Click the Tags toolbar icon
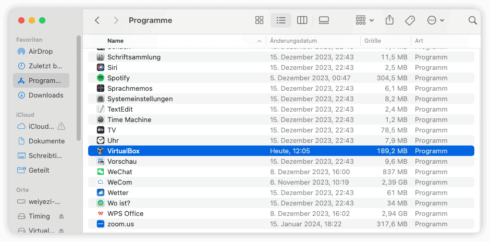Screen dimensions: 490x242 pos(410,20)
